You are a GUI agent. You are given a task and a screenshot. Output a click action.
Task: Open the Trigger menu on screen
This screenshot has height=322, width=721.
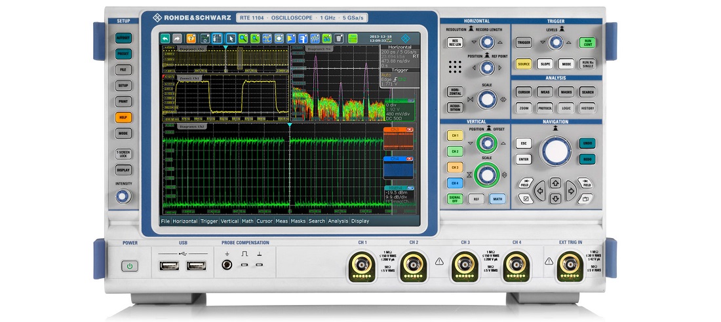(x=208, y=221)
